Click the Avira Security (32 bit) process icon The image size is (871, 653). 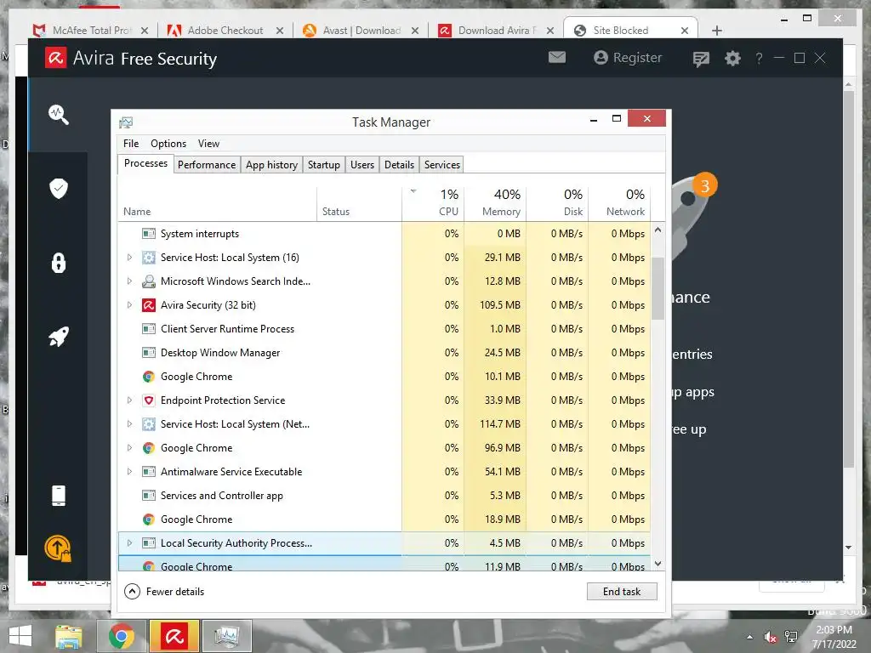148,305
